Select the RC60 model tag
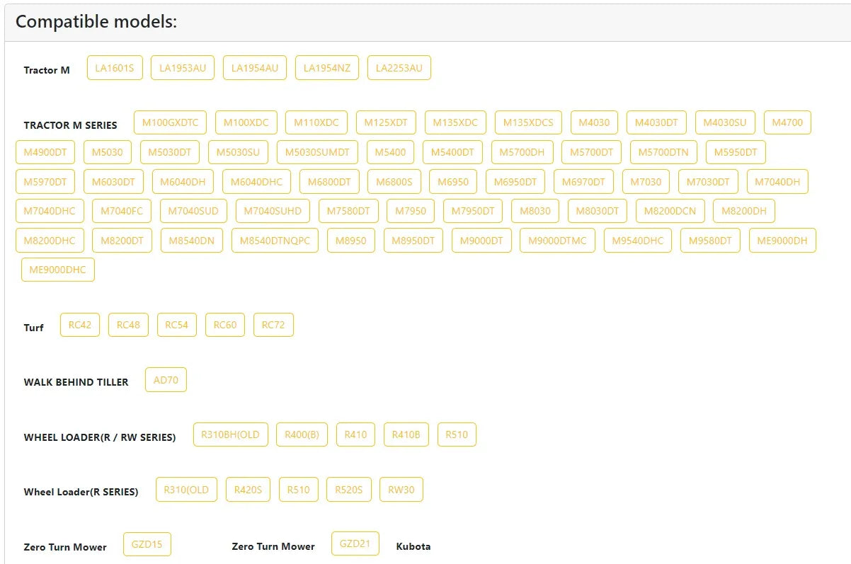This screenshot has height=564, width=851. tap(225, 325)
